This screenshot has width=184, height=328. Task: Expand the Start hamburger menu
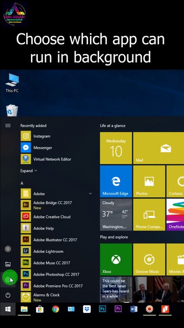(x=8, y=126)
